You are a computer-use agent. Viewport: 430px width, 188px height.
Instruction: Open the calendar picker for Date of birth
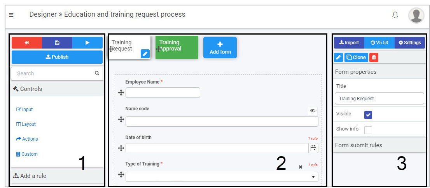coord(313,148)
